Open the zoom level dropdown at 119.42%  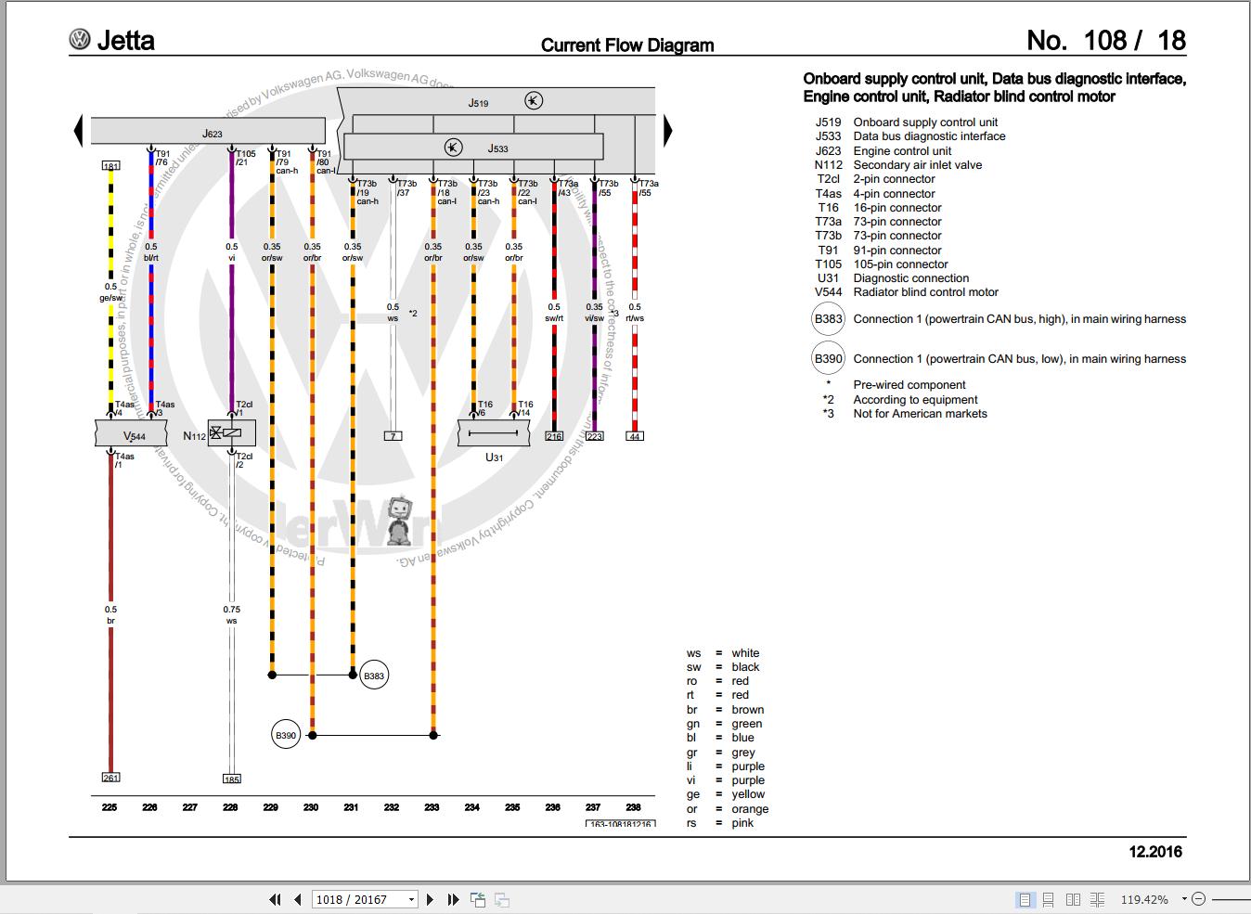point(1184,899)
